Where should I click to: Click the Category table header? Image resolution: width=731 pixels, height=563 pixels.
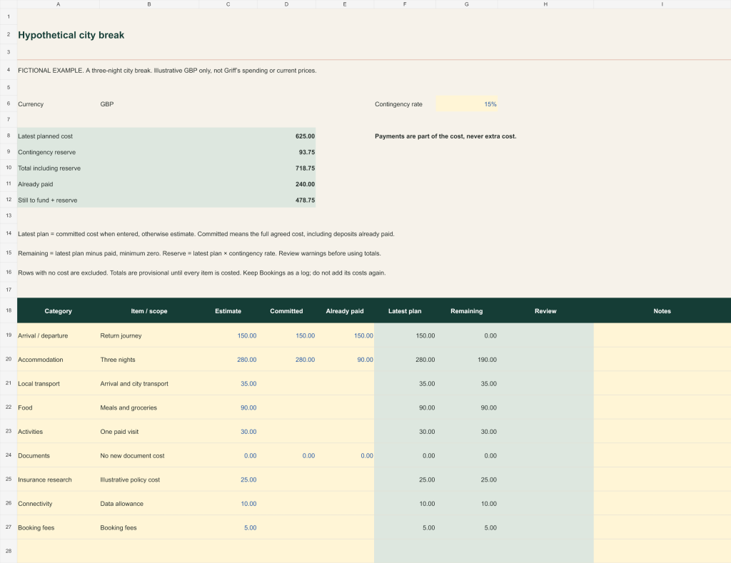point(59,311)
